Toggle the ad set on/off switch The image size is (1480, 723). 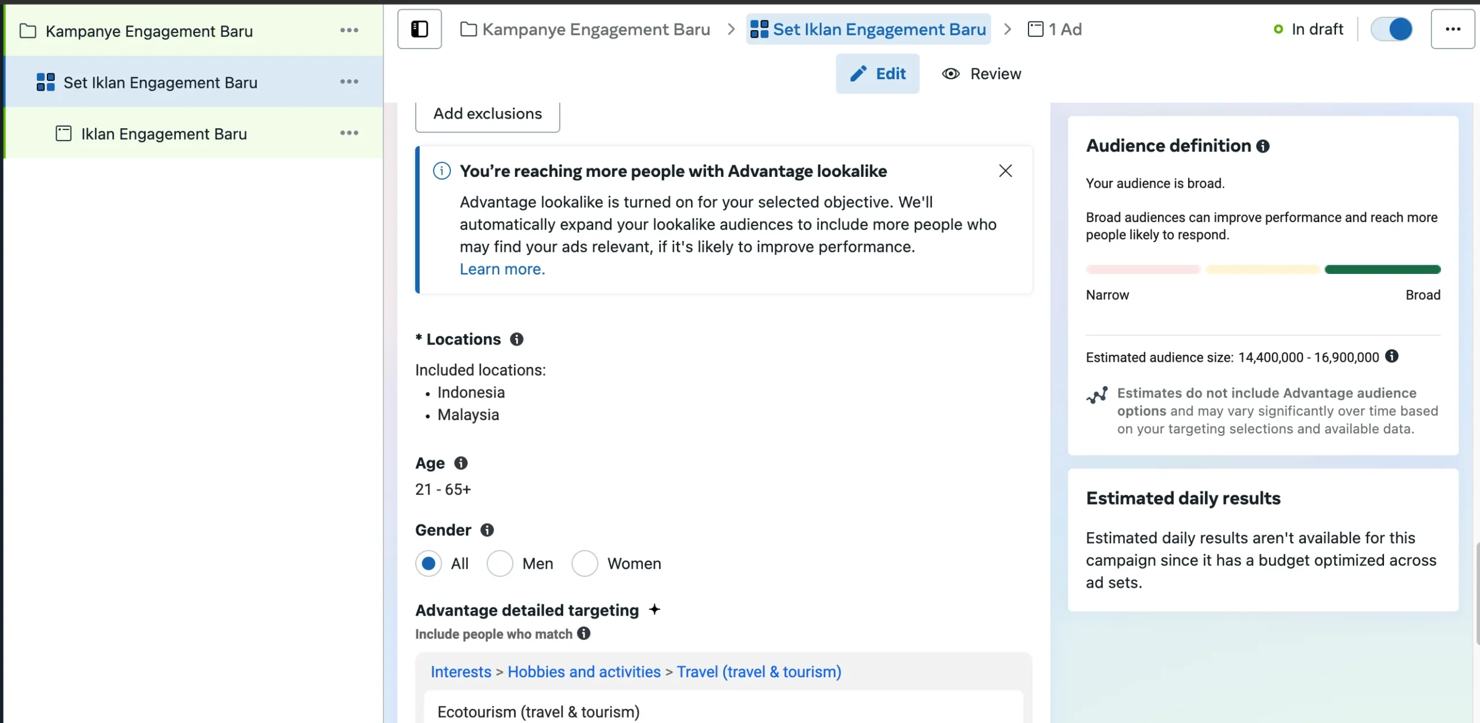pyautogui.click(x=1392, y=29)
